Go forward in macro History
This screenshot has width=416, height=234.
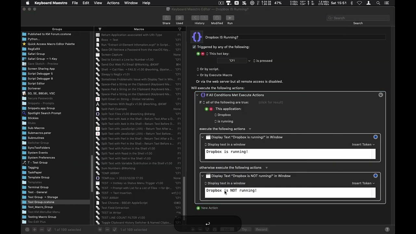click(204, 18)
